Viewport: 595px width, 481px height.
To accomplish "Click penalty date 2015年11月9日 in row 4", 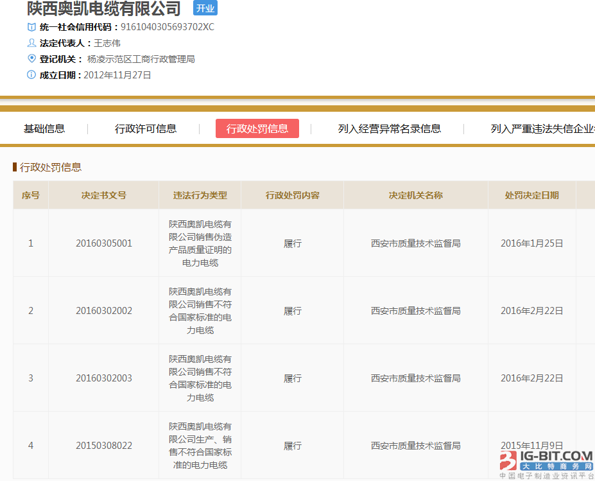I will (532, 445).
